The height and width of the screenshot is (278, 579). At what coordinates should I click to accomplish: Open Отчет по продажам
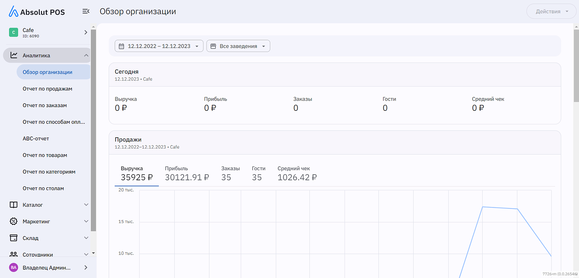tap(47, 89)
